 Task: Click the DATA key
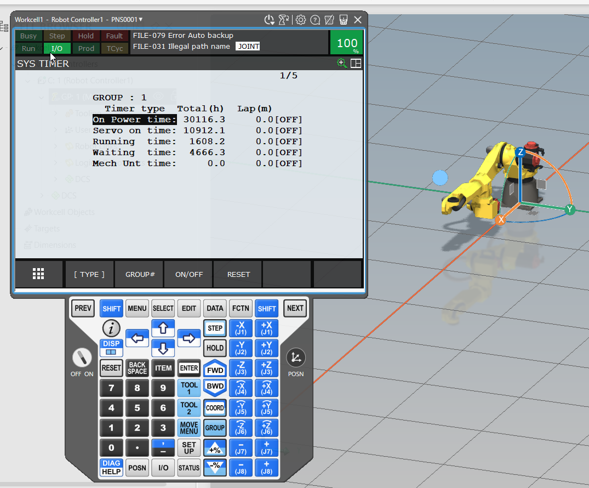(x=215, y=308)
